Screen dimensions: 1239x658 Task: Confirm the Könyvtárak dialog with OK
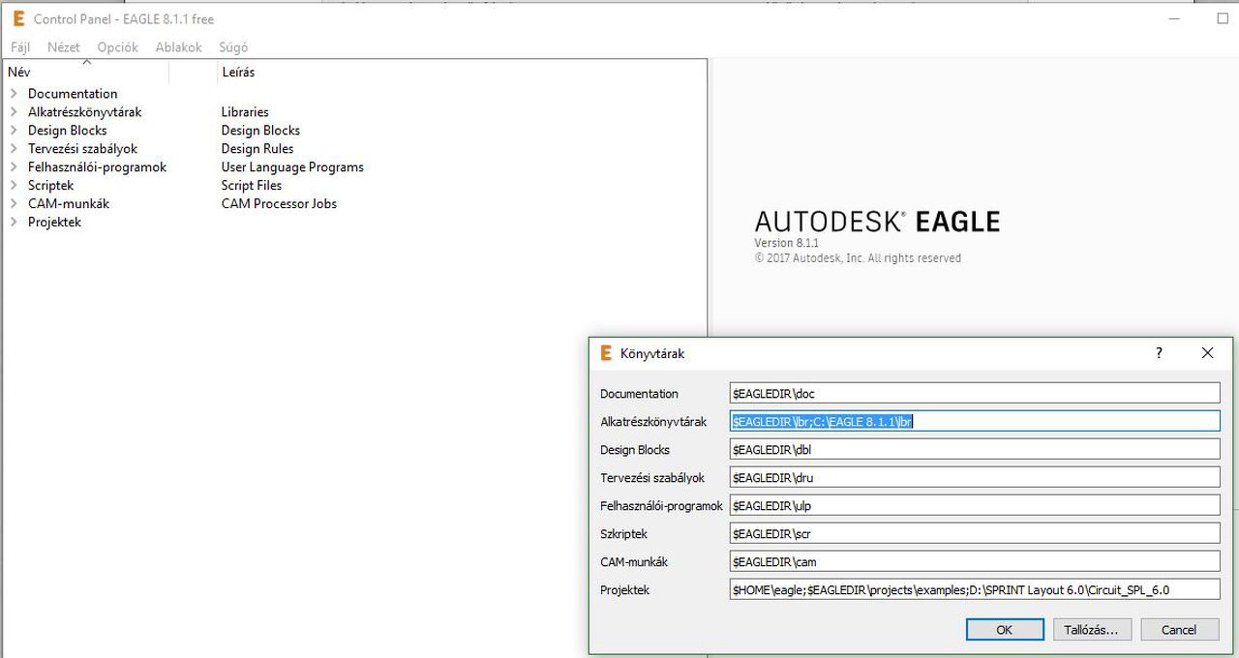pyautogui.click(x=1005, y=629)
